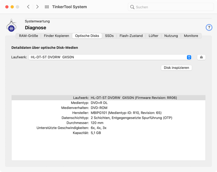Viewport: 217px width, 172px height.
Task: Click the Hersteller value MBIPG101
Action: pos(126,113)
